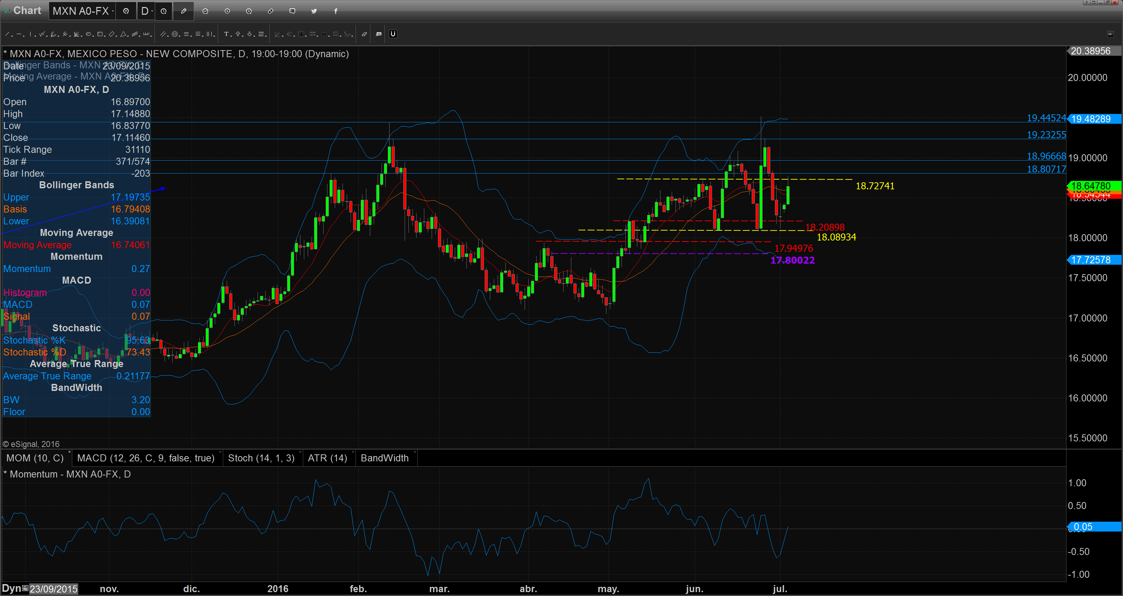Select the rectangle drawing tool

point(100,34)
